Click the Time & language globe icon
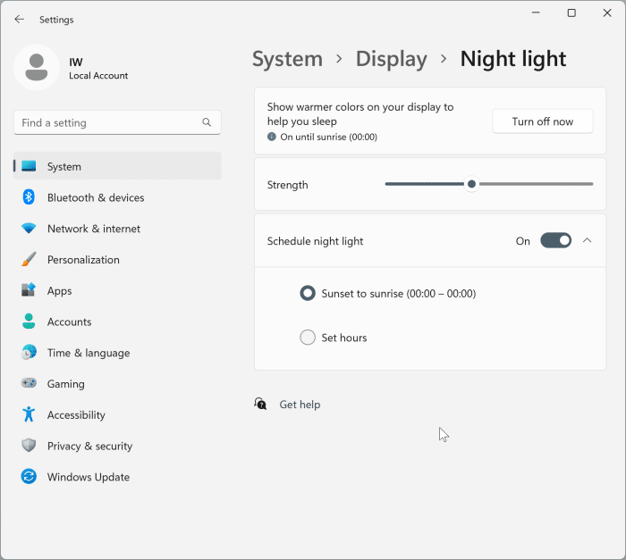 pos(29,352)
